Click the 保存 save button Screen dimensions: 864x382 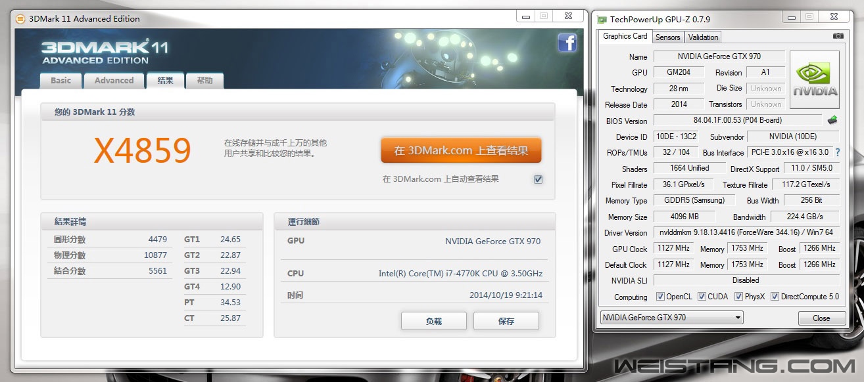(506, 321)
